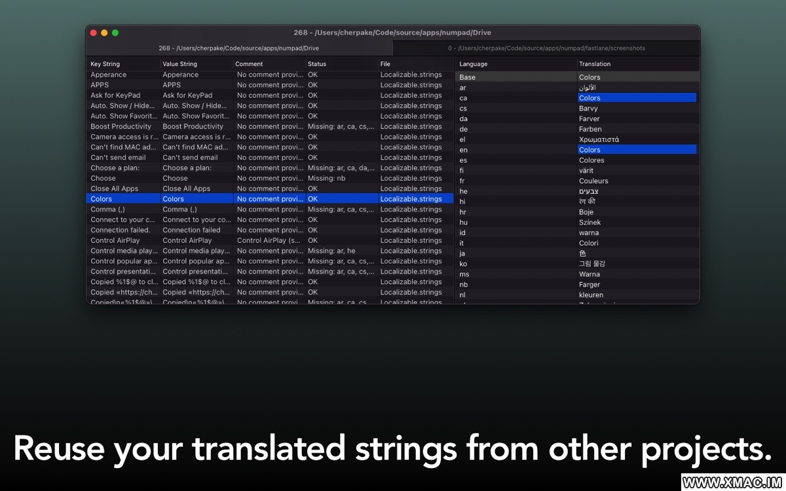Select the "Base" language row
The height and width of the screenshot is (491, 786).
(x=468, y=77)
